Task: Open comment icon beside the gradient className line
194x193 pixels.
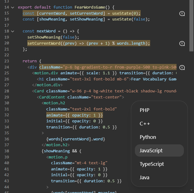Action: pos(182,67)
